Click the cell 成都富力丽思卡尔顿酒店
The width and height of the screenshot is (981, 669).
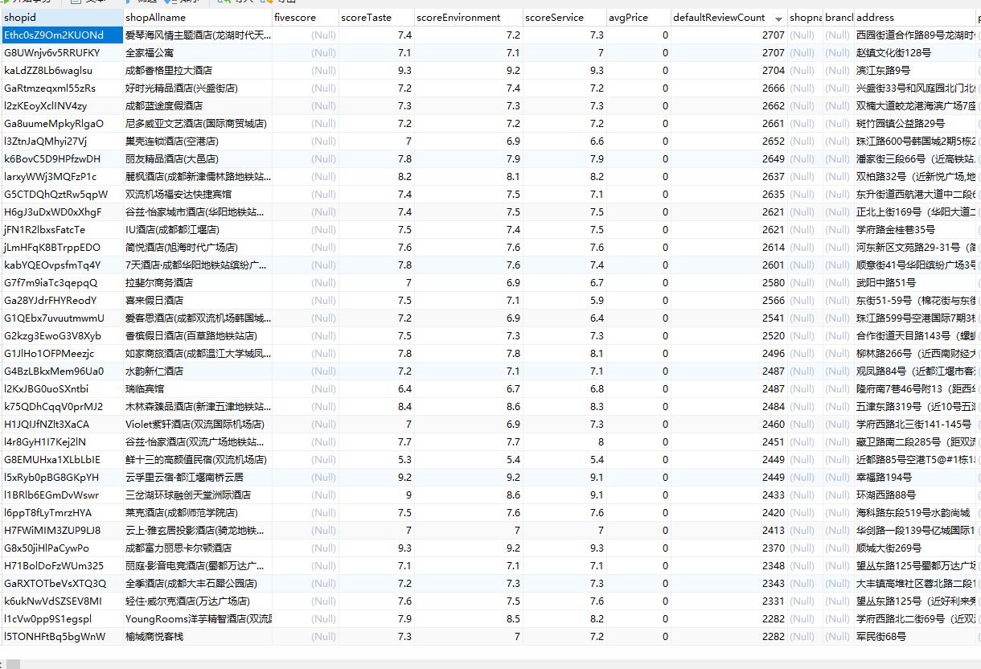pyautogui.click(x=197, y=548)
